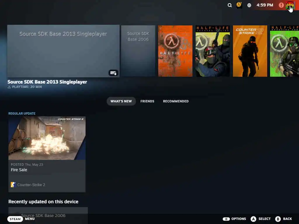Click the B BACK button glyph
The height and width of the screenshot is (224, 299).
(278, 219)
